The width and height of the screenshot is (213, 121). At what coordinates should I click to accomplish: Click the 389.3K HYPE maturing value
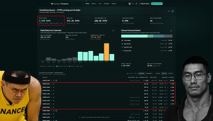click(x=45, y=37)
